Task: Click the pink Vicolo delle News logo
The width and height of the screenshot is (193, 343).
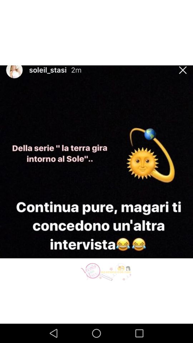Action: pyautogui.click(x=91, y=271)
